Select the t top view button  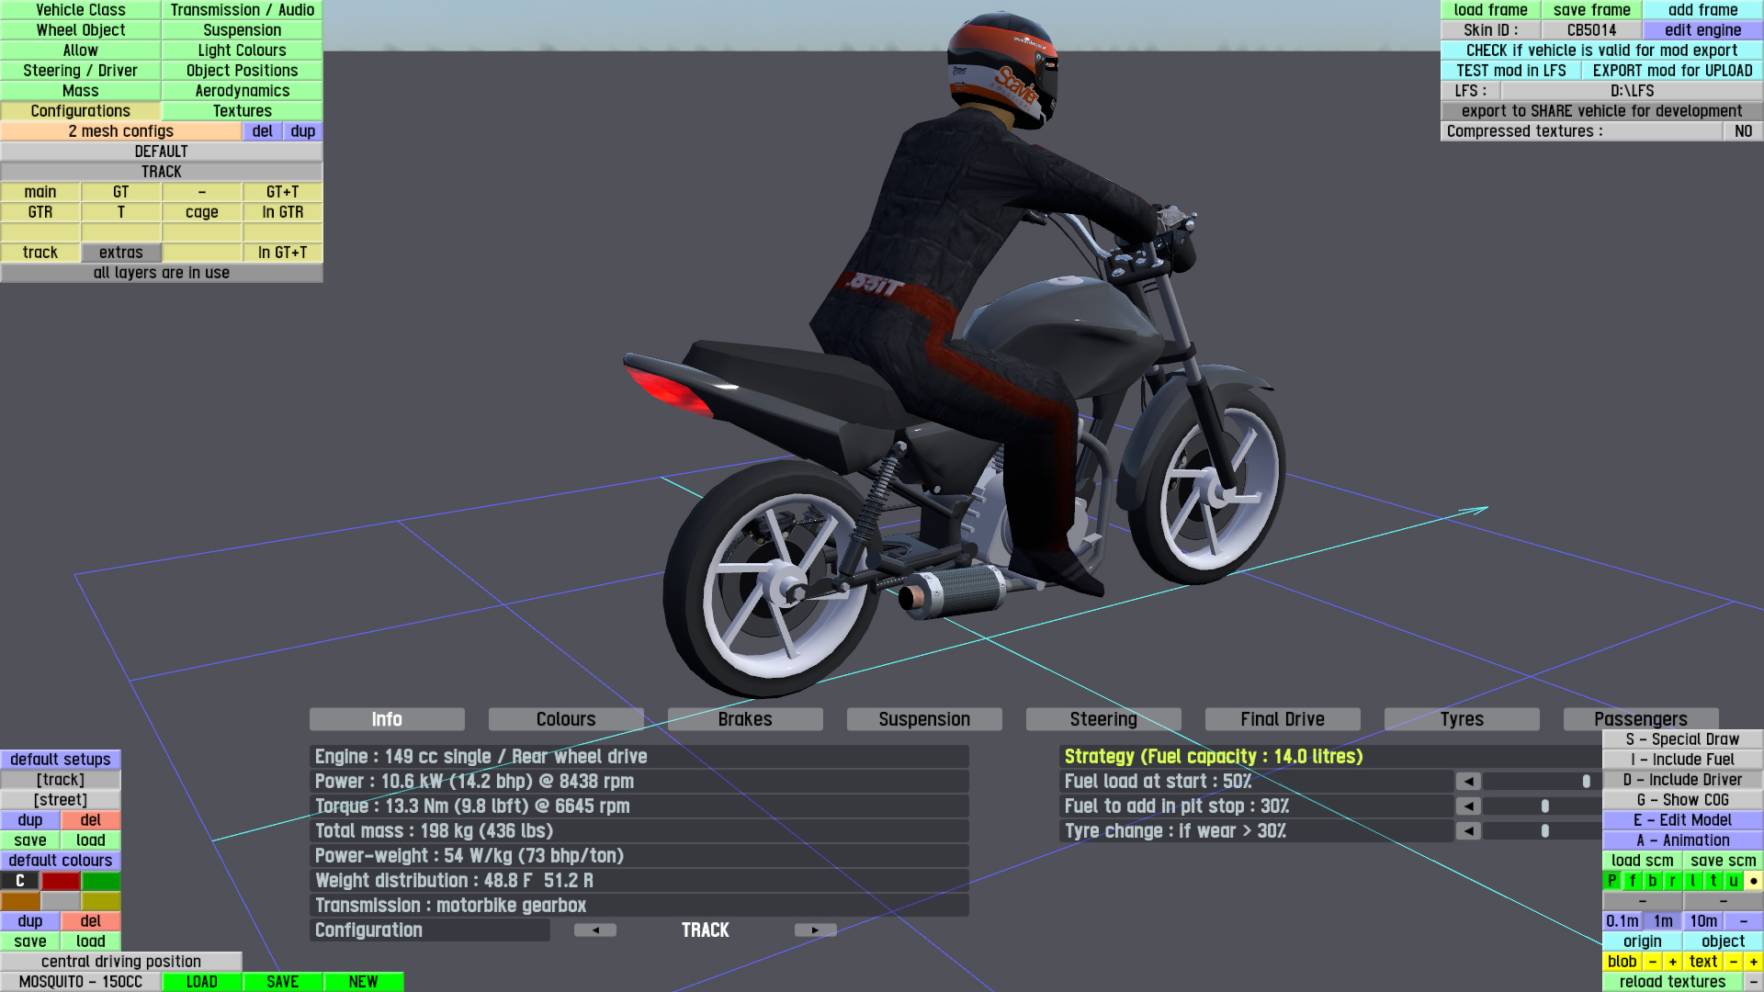(1713, 881)
